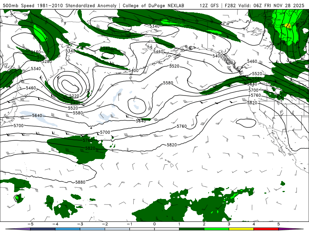The height and width of the screenshot is (231, 309).
Task: Click the '-5' label on the color scale
Action: click(x=31, y=224)
